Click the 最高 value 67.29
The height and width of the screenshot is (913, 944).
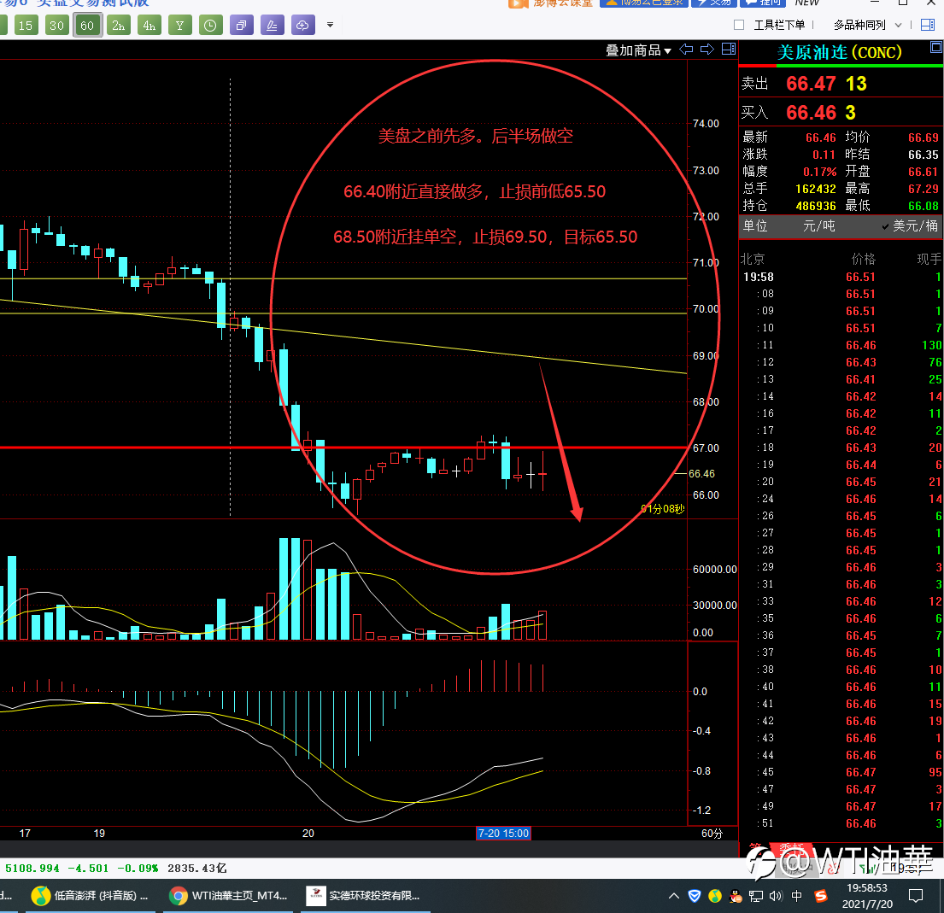[x=923, y=189]
